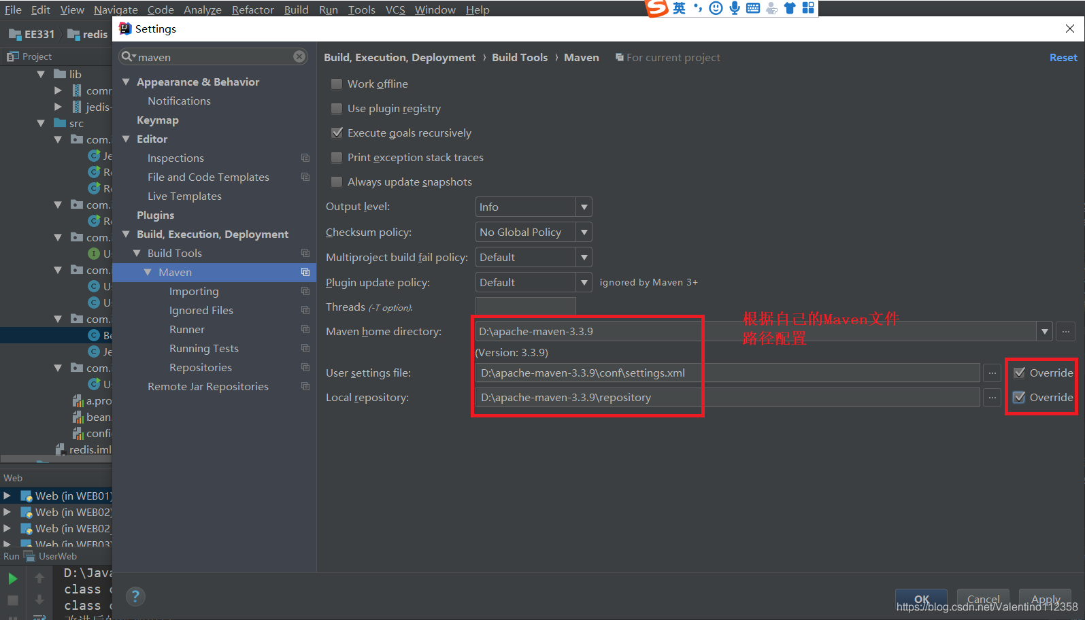
Task: Click the Local repository path field
Action: pyautogui.click(x=728, y=397)
